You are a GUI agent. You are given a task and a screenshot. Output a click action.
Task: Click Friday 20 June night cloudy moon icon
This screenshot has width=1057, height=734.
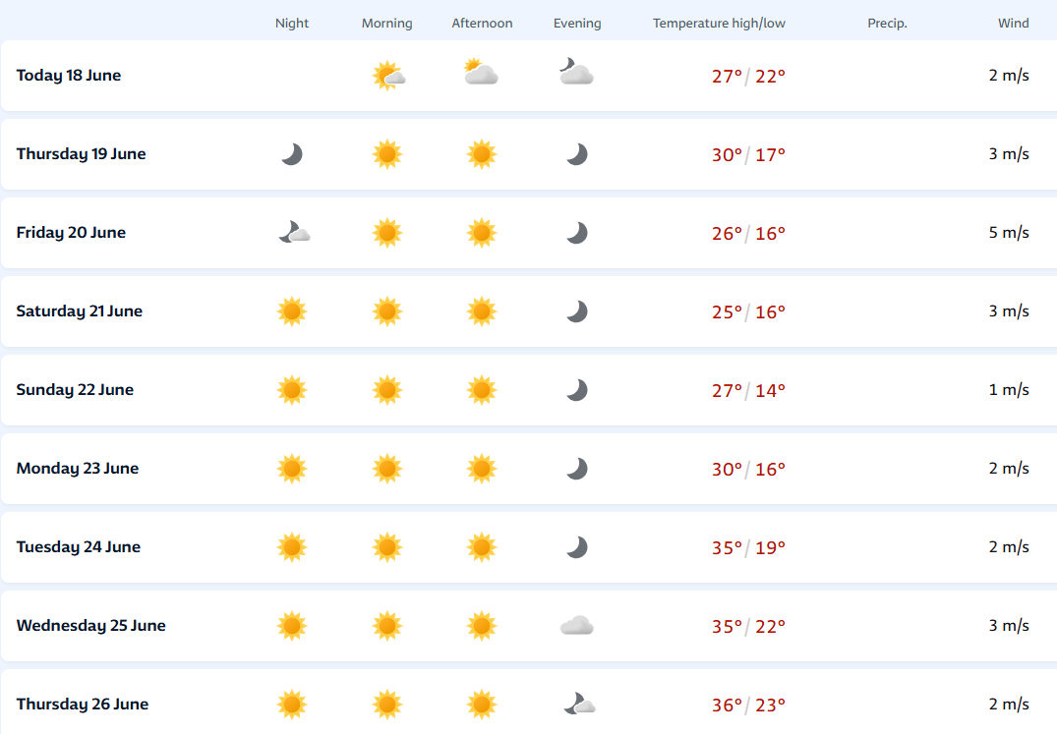point(294,233)
